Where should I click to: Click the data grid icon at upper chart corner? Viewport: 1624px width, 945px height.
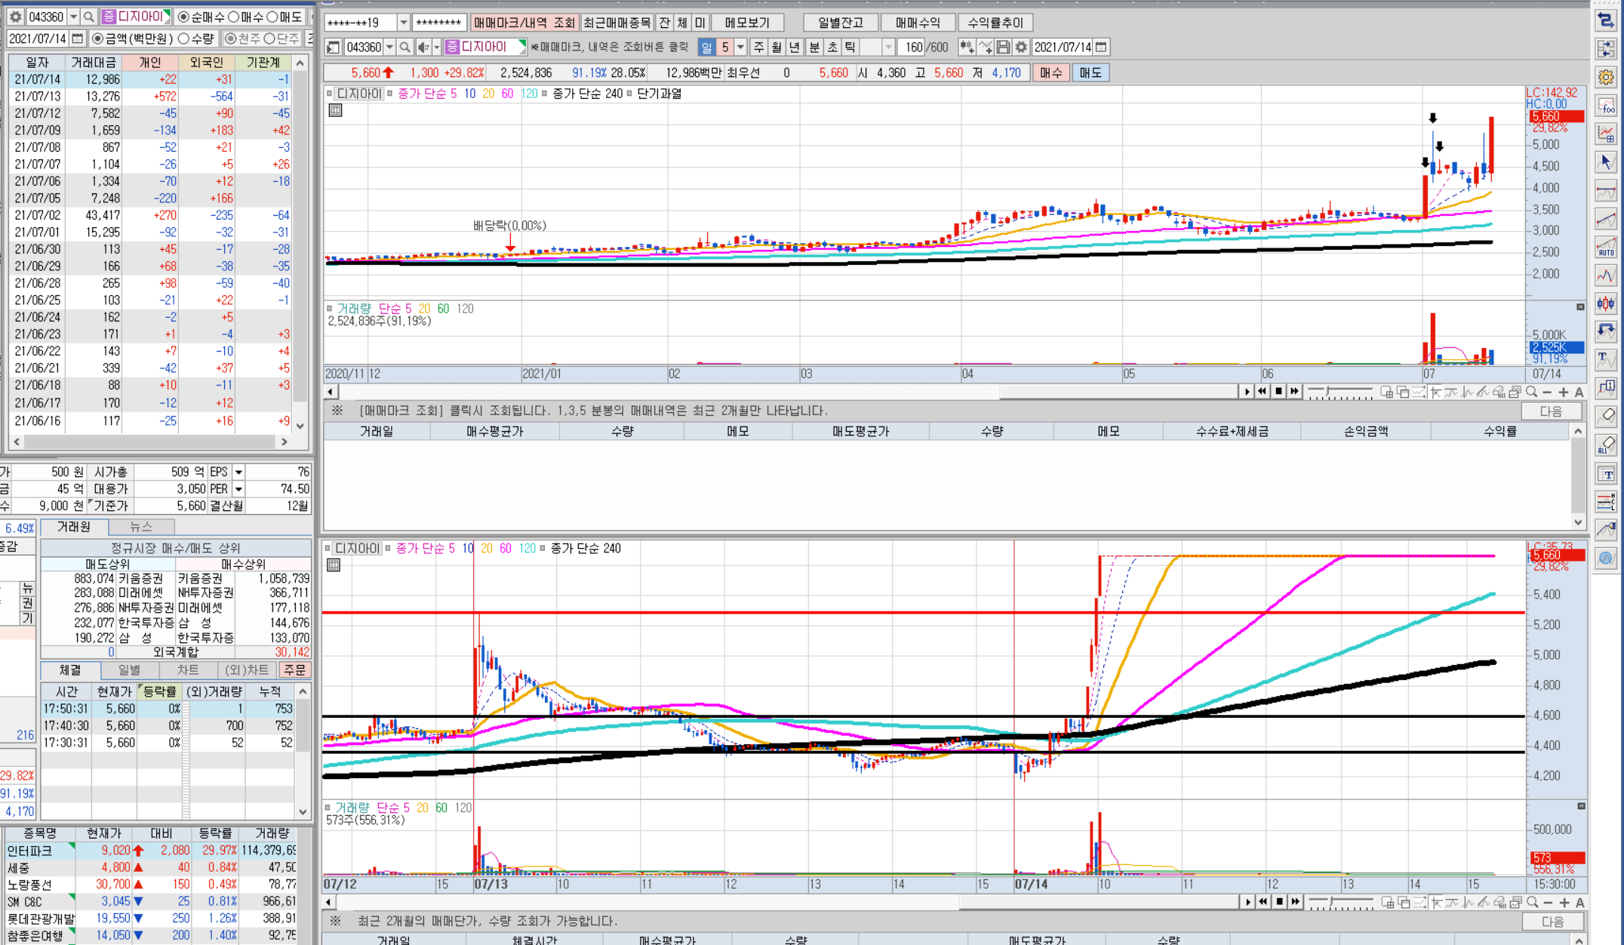coord(335,110)
